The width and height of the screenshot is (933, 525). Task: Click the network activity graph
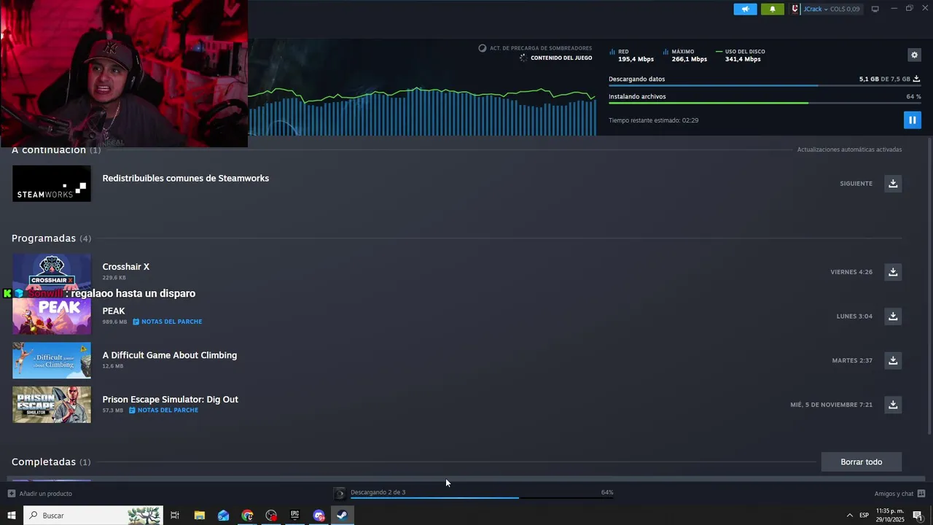[422, 111]
